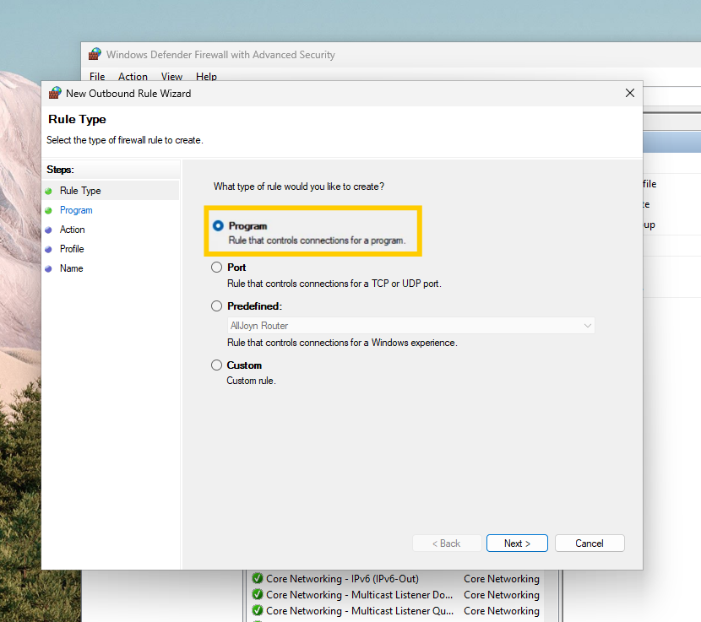The height and width of the screenshot is (622, 701).
Task: Click green bullet beside Program step
Action: tap(48, 210)
